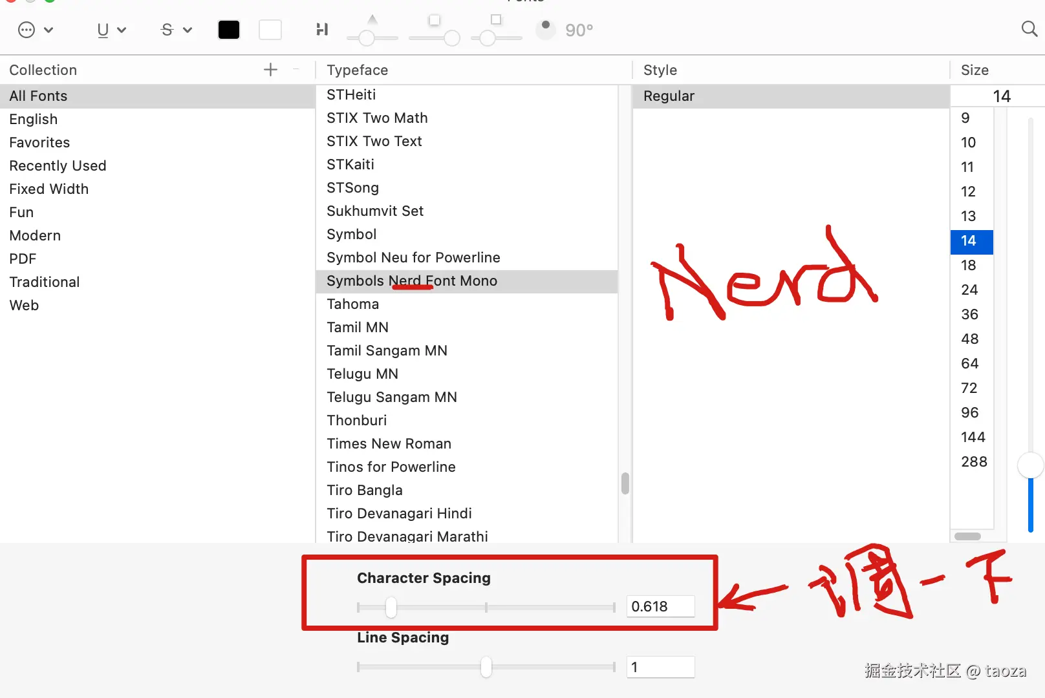Click the shadow angle dial
The width and height of the screenshot is (1045, 698).
(546, 29)
